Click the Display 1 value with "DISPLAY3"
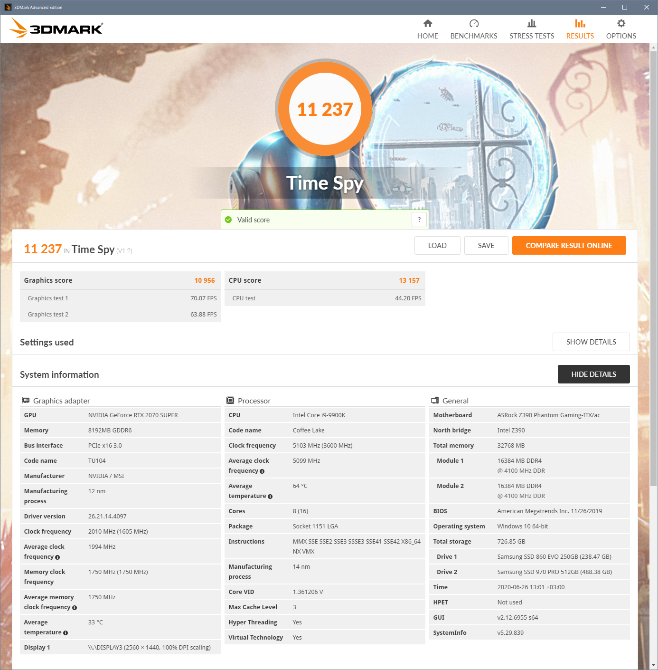 (150, 648)
